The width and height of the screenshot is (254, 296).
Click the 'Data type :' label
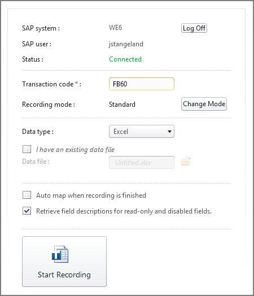pos(38,132)
